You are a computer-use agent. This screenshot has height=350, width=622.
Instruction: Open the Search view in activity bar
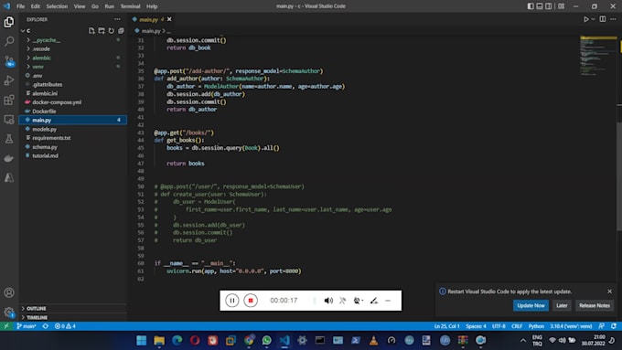9,41
